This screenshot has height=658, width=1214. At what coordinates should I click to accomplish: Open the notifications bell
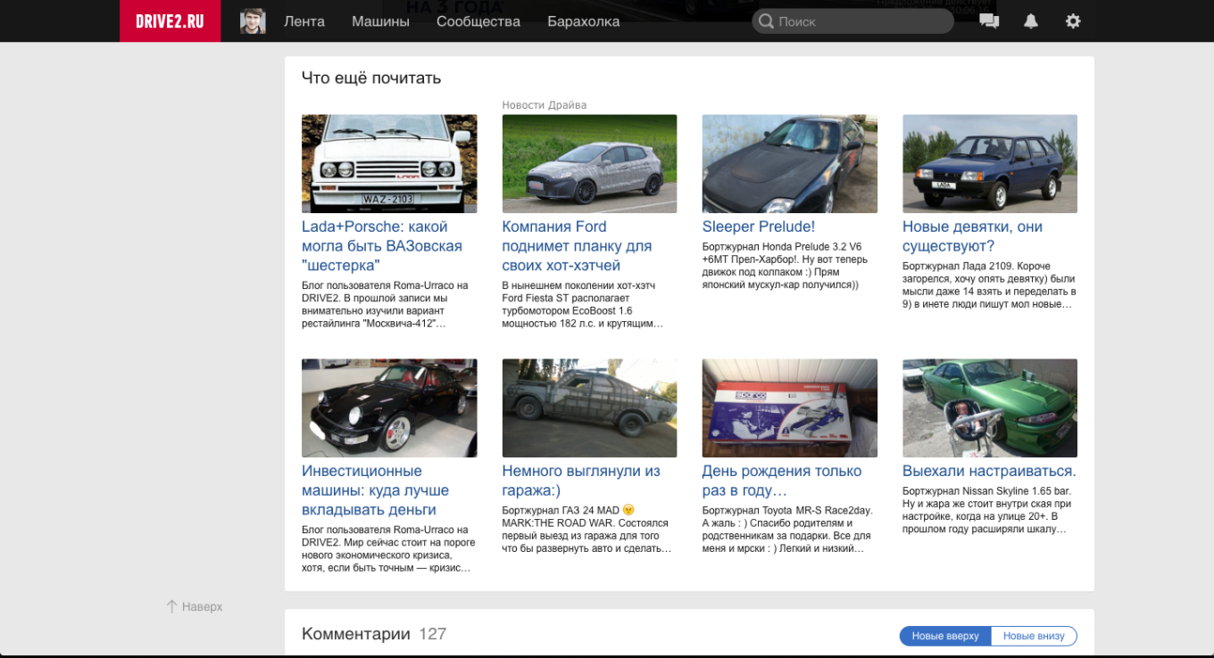pos(1031,21)
